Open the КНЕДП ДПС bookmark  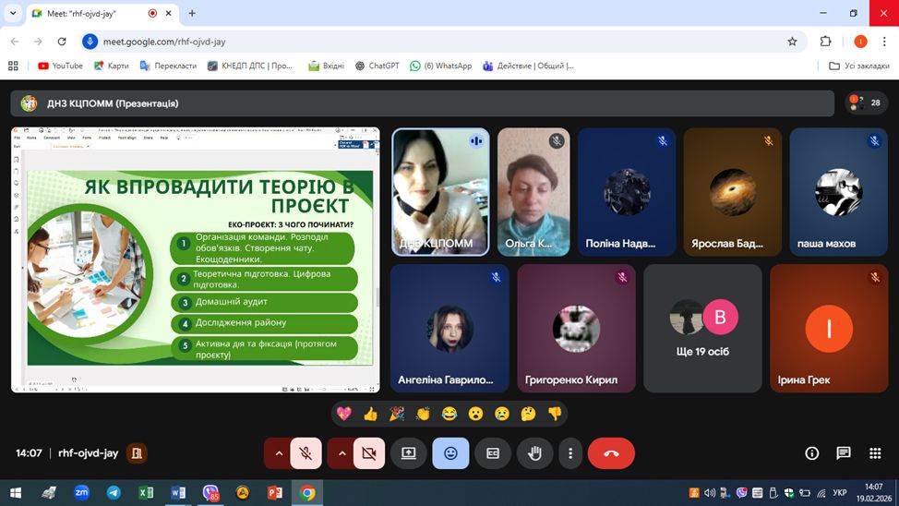[x=250, y=66]
